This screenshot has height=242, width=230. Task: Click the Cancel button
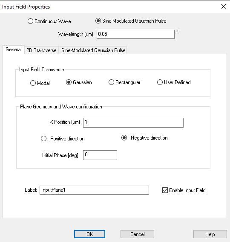click(137, 234)
